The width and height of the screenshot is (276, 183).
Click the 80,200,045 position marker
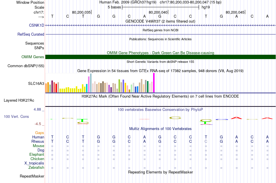pyautogui.click(x=235, y=12)
